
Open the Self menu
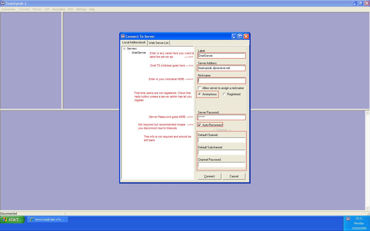point(47,9)
